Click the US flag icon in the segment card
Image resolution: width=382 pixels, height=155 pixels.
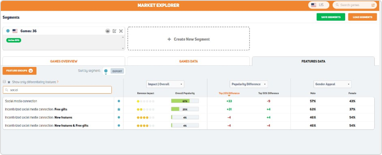[x=15, y=31]
